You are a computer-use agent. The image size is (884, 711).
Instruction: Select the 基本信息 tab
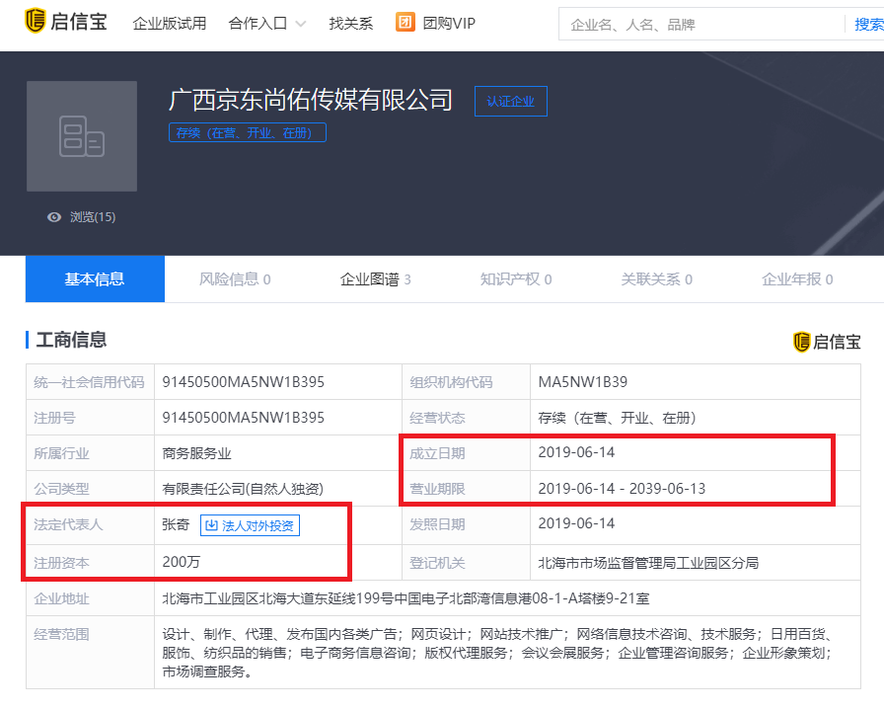(x=95, y=279)
